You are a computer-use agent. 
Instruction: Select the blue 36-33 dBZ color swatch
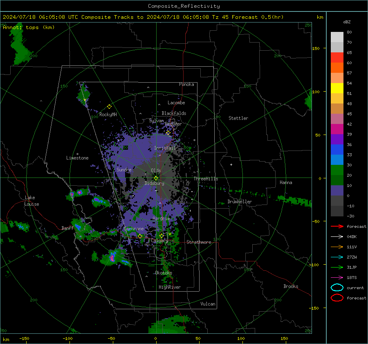tap(337, 150)
